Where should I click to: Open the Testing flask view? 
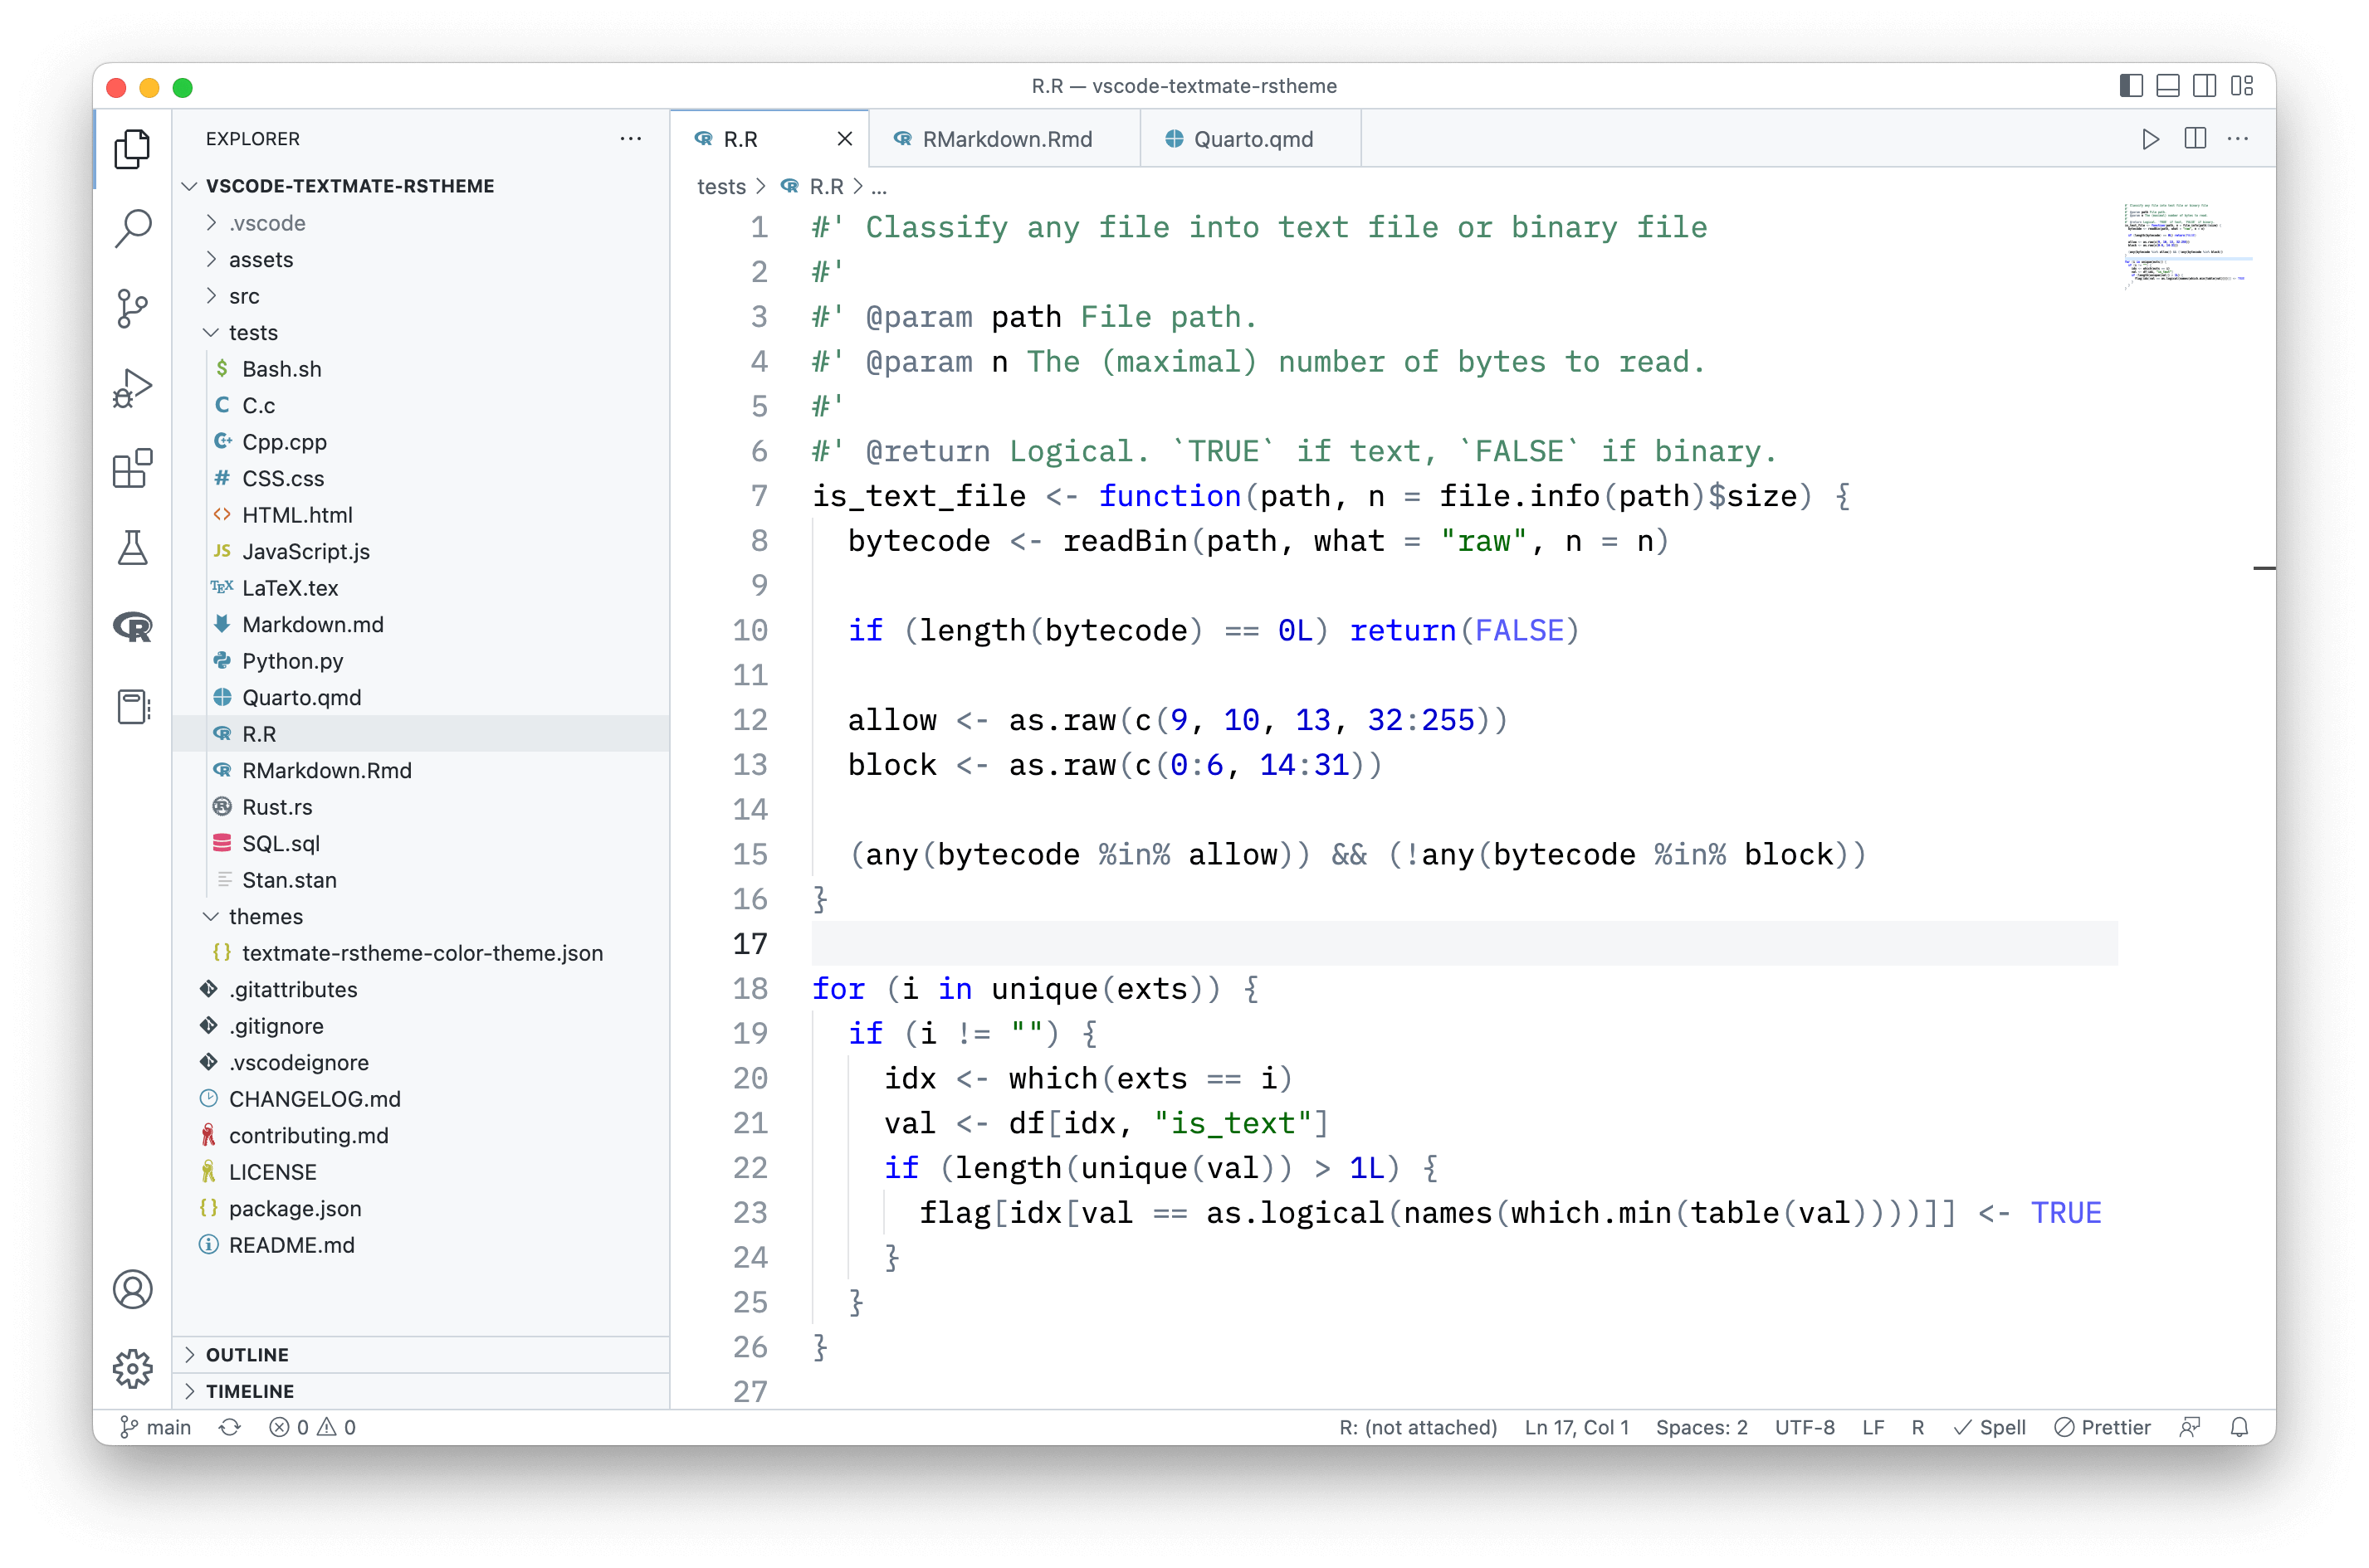(132, 548)
